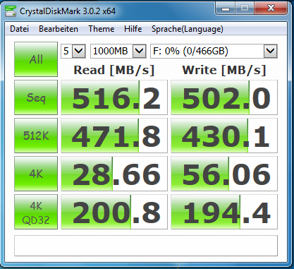Screen dimensions: 294x269
Task: Click the 4K QD32 read result 200.8
Action: [x=114, y=212]
